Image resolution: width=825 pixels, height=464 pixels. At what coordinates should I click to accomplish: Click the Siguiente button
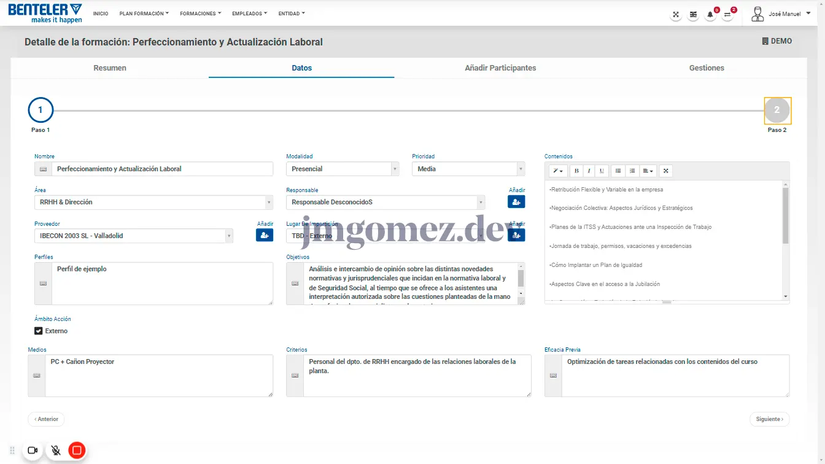coord(769,419)
